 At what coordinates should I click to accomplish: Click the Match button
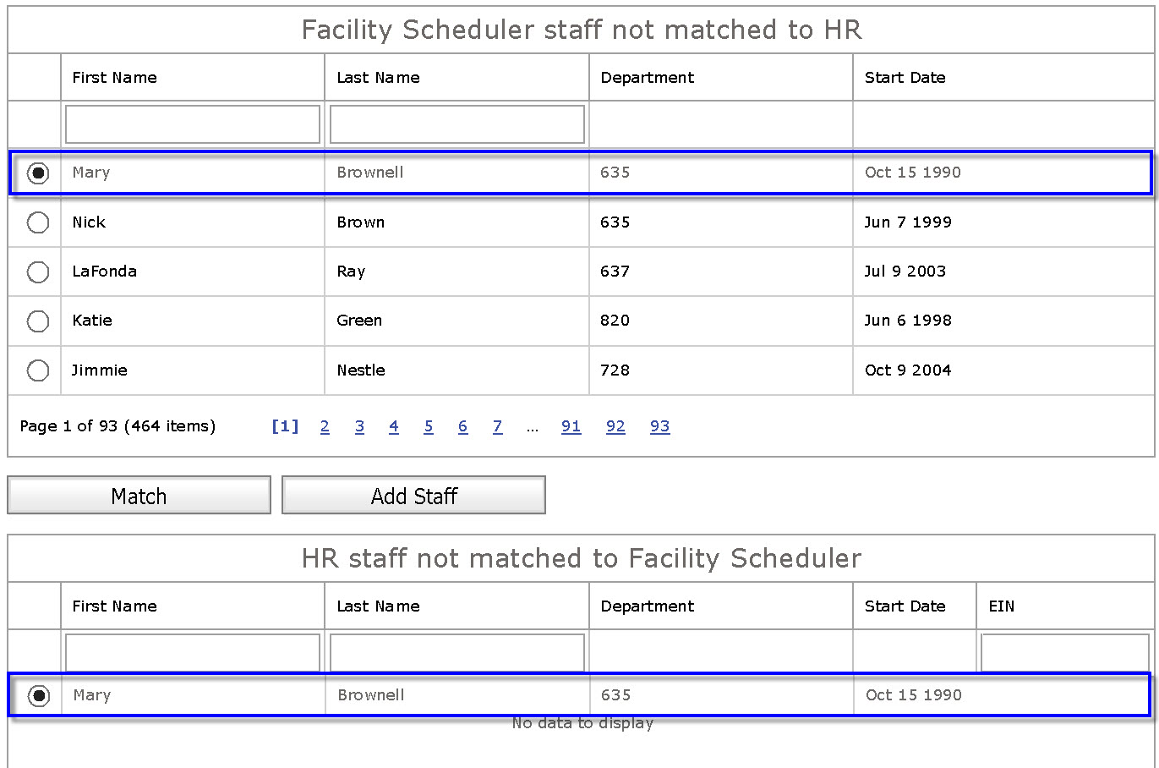click(139, 496)
